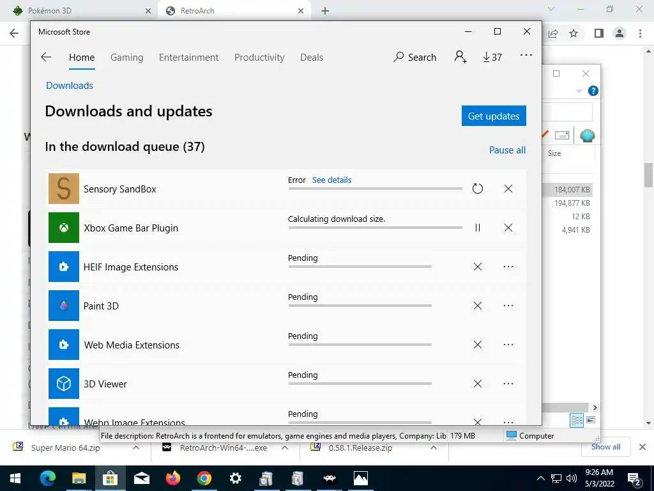
Task: Click Show all downloads button
Action: pyautogui.click(x=606, y=447)
